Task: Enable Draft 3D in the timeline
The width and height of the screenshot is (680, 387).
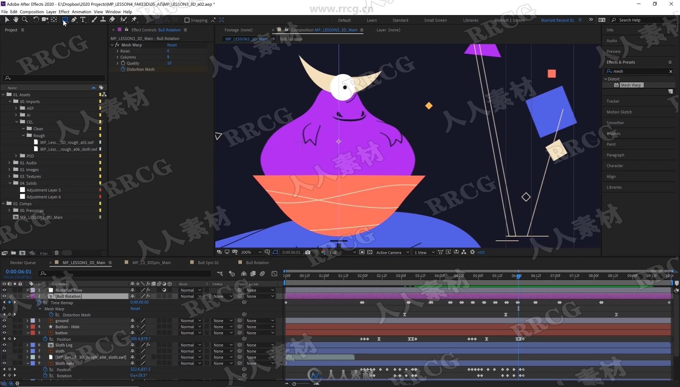Action: 232,274
